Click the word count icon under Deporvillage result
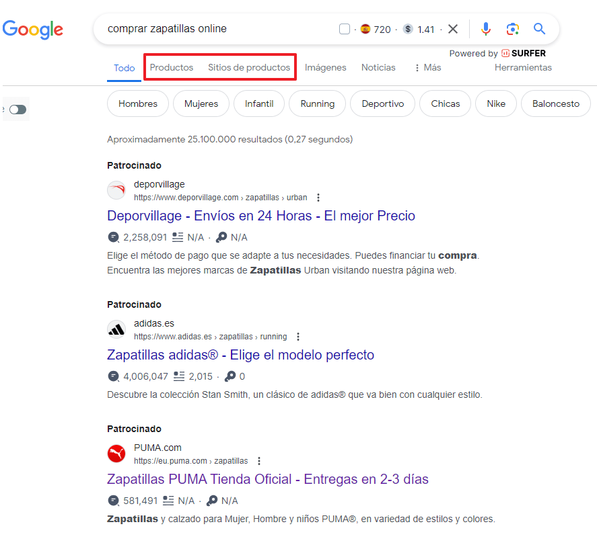 [178, 237]
